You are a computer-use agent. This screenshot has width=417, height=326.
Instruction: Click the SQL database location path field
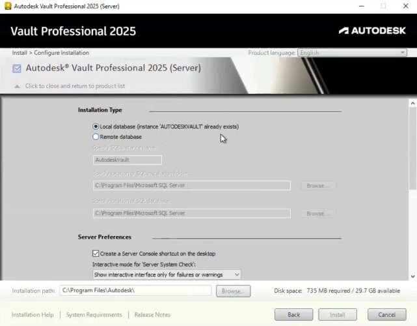[x=192, y=213]
